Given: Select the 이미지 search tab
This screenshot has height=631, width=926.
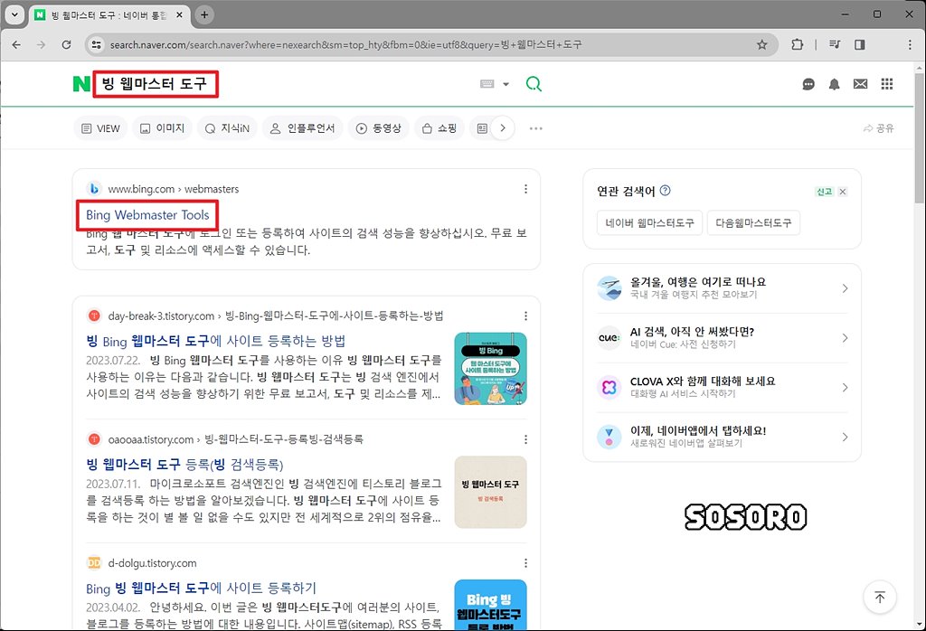Looking at the screenshot, I should [163, 128].
